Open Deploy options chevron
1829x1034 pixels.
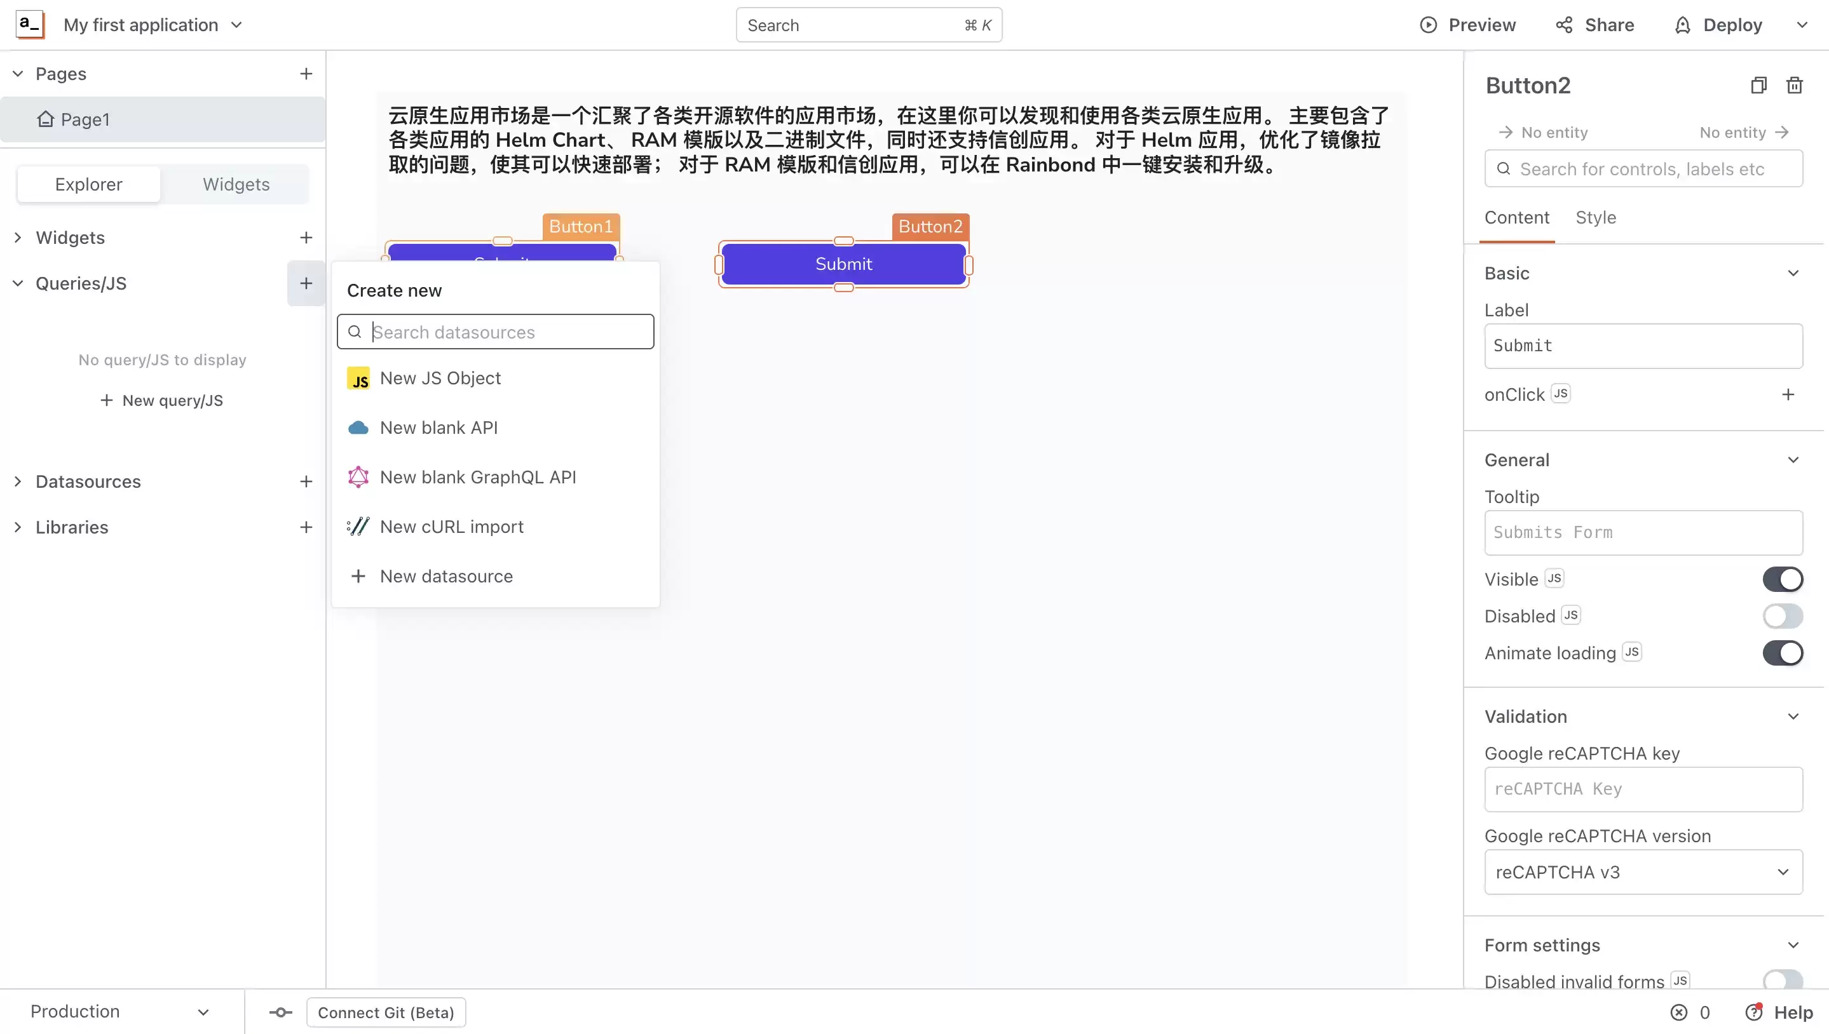click(x=1801, y=25)
